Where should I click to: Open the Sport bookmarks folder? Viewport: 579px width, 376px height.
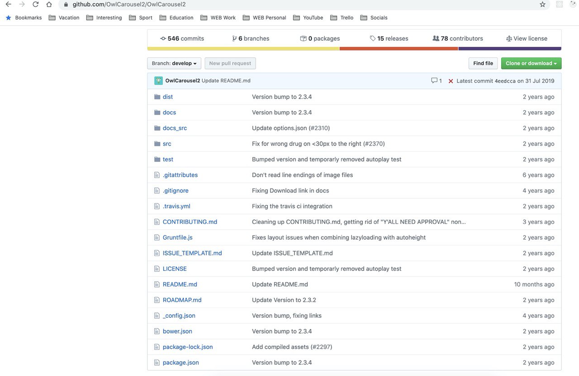pyautogui.click(x=141, y=18)
